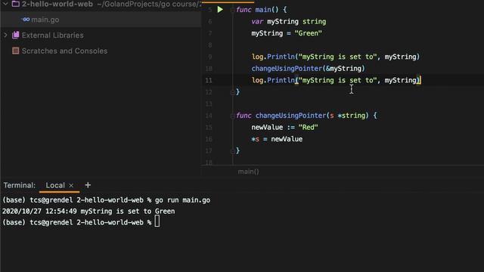Expand External Libraries node

pos(5,36)
